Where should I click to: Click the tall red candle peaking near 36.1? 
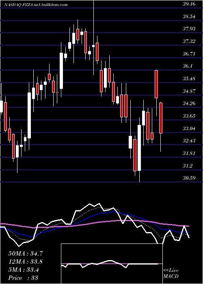(x=156, y=84)
